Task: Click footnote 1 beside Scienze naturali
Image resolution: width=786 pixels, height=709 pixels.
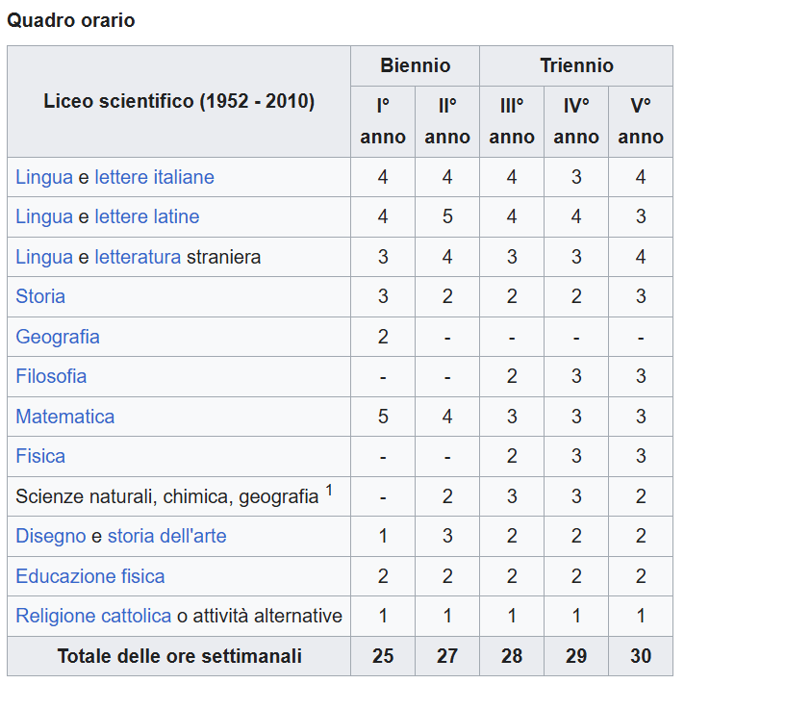Action: pyautogui.click(x=329, y=492)
